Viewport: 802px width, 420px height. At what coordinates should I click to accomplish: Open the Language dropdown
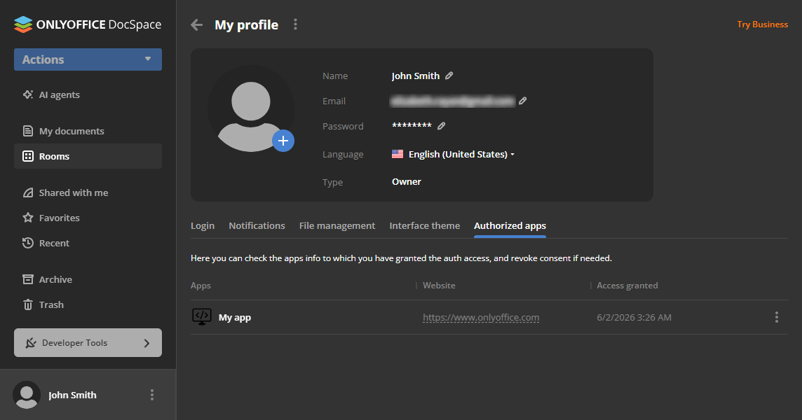453,154
